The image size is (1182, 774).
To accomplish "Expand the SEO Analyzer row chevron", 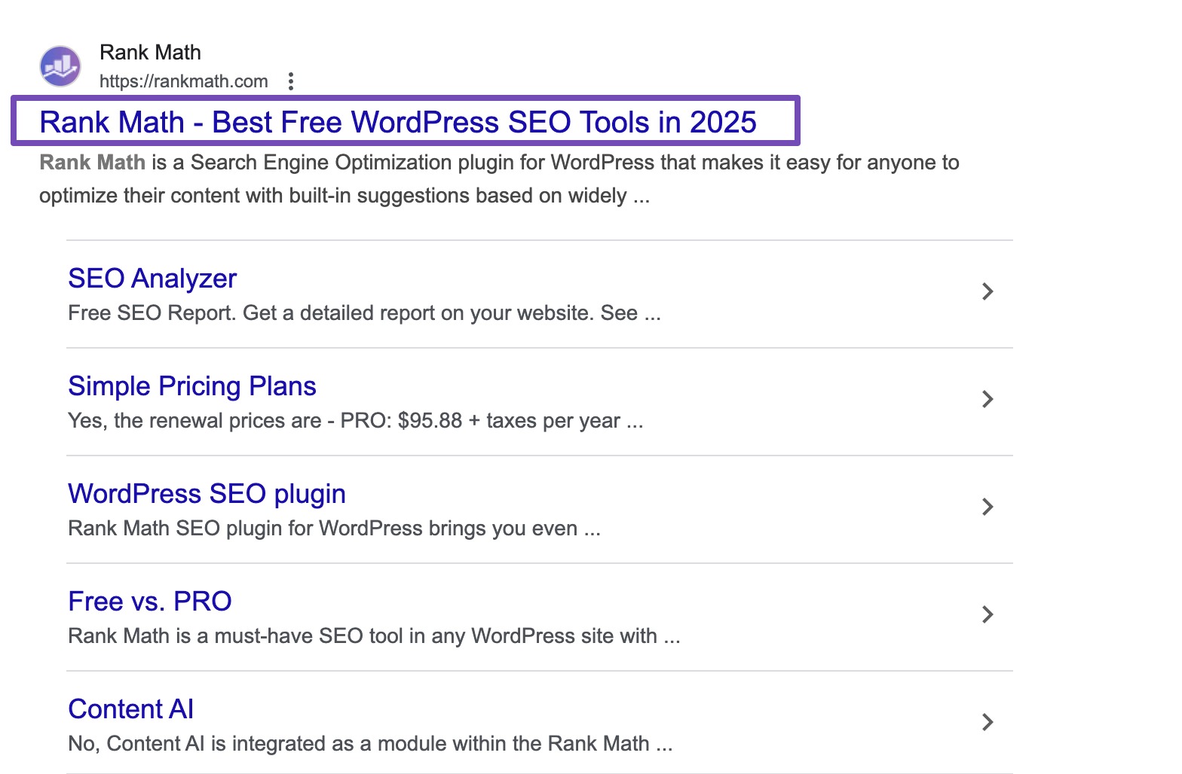I will (988, 291).
